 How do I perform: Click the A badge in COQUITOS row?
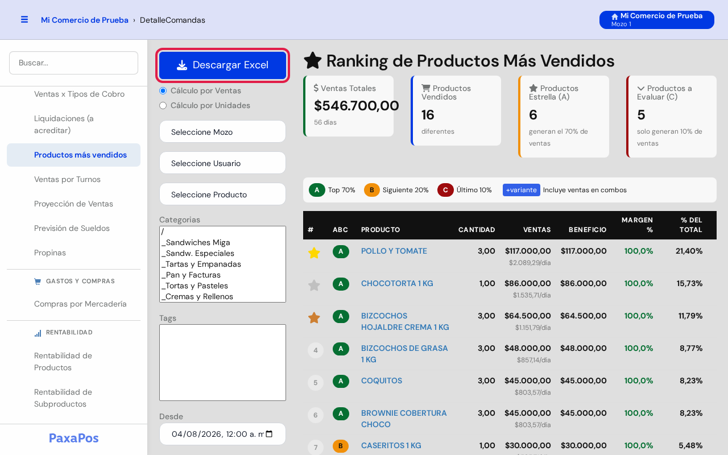(341, 381)
